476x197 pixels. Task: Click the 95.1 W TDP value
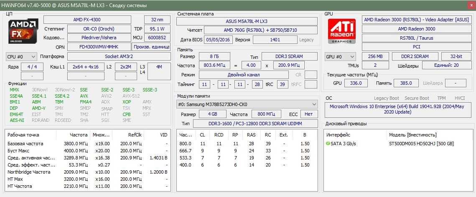pyautogui.click(x=157, y=29)
